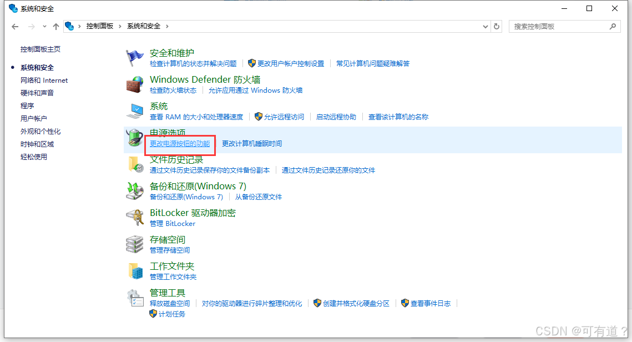Expand the chevron after 系统和安全 breadcrumb
This screenshot has height=342, width=632.
point(167,26)
